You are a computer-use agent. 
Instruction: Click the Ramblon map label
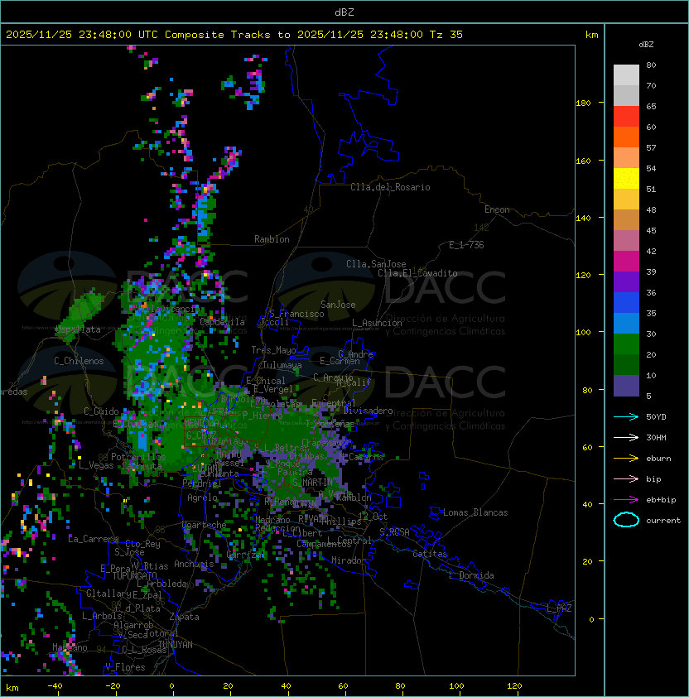coord(272,239)
